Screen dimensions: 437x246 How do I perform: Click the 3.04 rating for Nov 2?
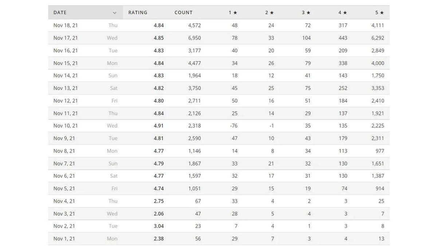159,226
